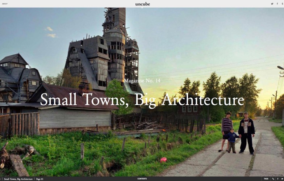Image resolution: width=284 pixels, height=181 pixels.
Task: Click the 'Page 01' indicator
Action: click(x=40, y=179)
